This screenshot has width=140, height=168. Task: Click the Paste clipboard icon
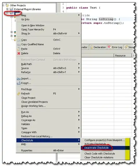pyautogui.click(x=19, y=49)
